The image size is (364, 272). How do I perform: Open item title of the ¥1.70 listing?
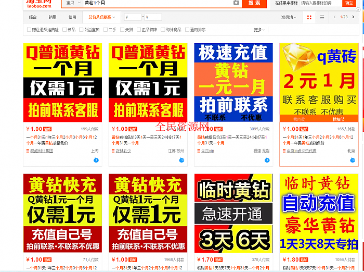pos(233,268)
